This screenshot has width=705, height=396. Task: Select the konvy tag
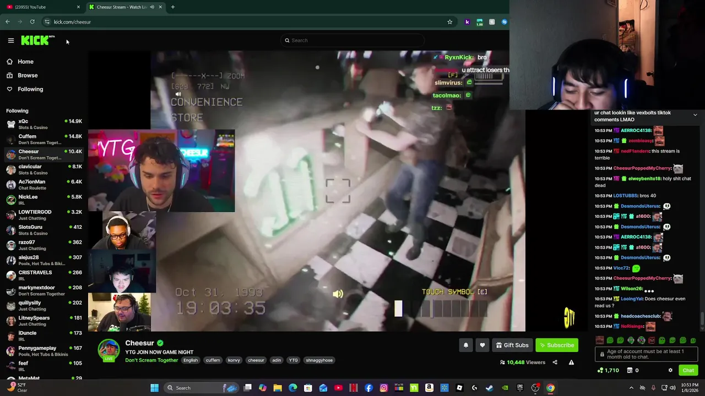pyautogui.click(x=234, y=360)
